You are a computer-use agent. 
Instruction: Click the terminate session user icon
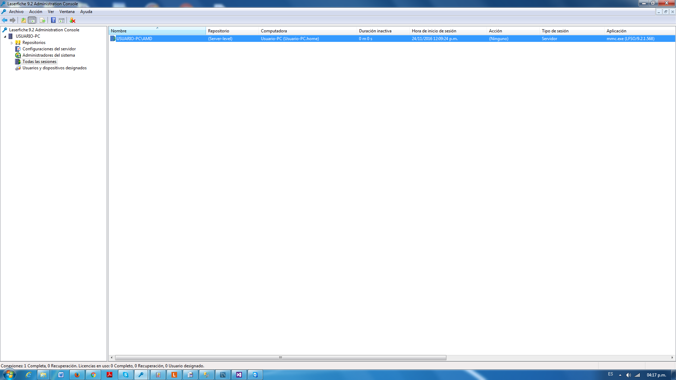(73, 20)
